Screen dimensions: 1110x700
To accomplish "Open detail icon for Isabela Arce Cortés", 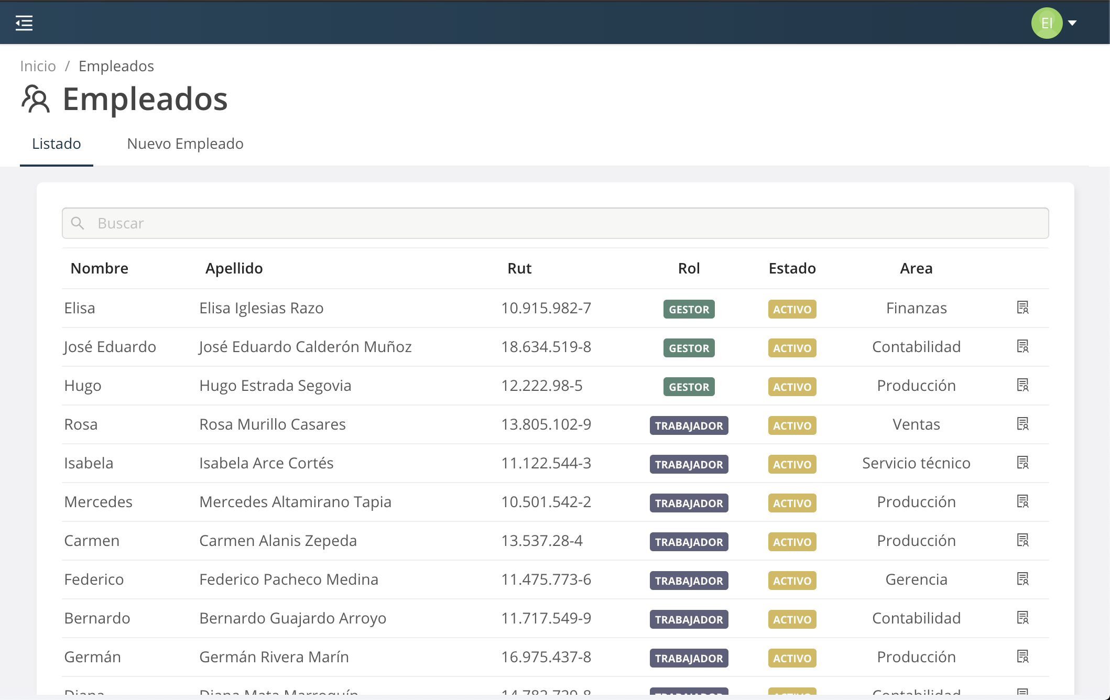I will pos(1022,463).
